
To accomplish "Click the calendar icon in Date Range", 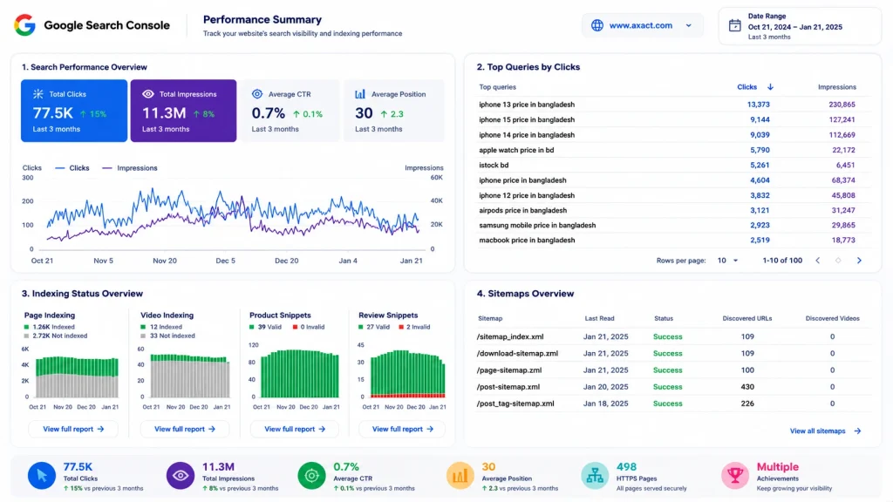I will 734,25.
